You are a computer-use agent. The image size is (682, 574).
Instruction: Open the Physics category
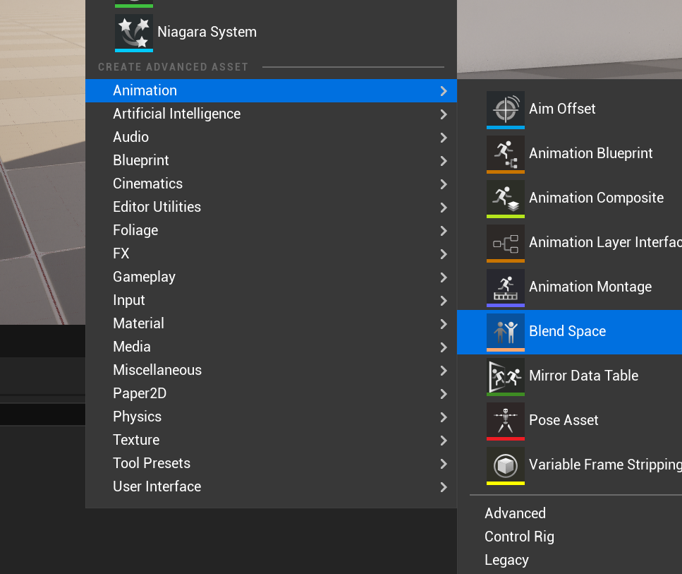(x=271, y=417)
